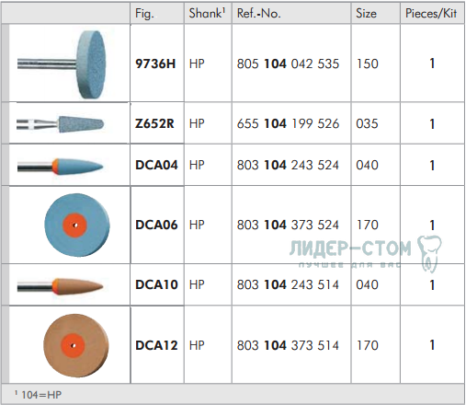The image size is (466, 405).
Task: Click reference number '805 104 042 535'
Action: click(288, 64)
